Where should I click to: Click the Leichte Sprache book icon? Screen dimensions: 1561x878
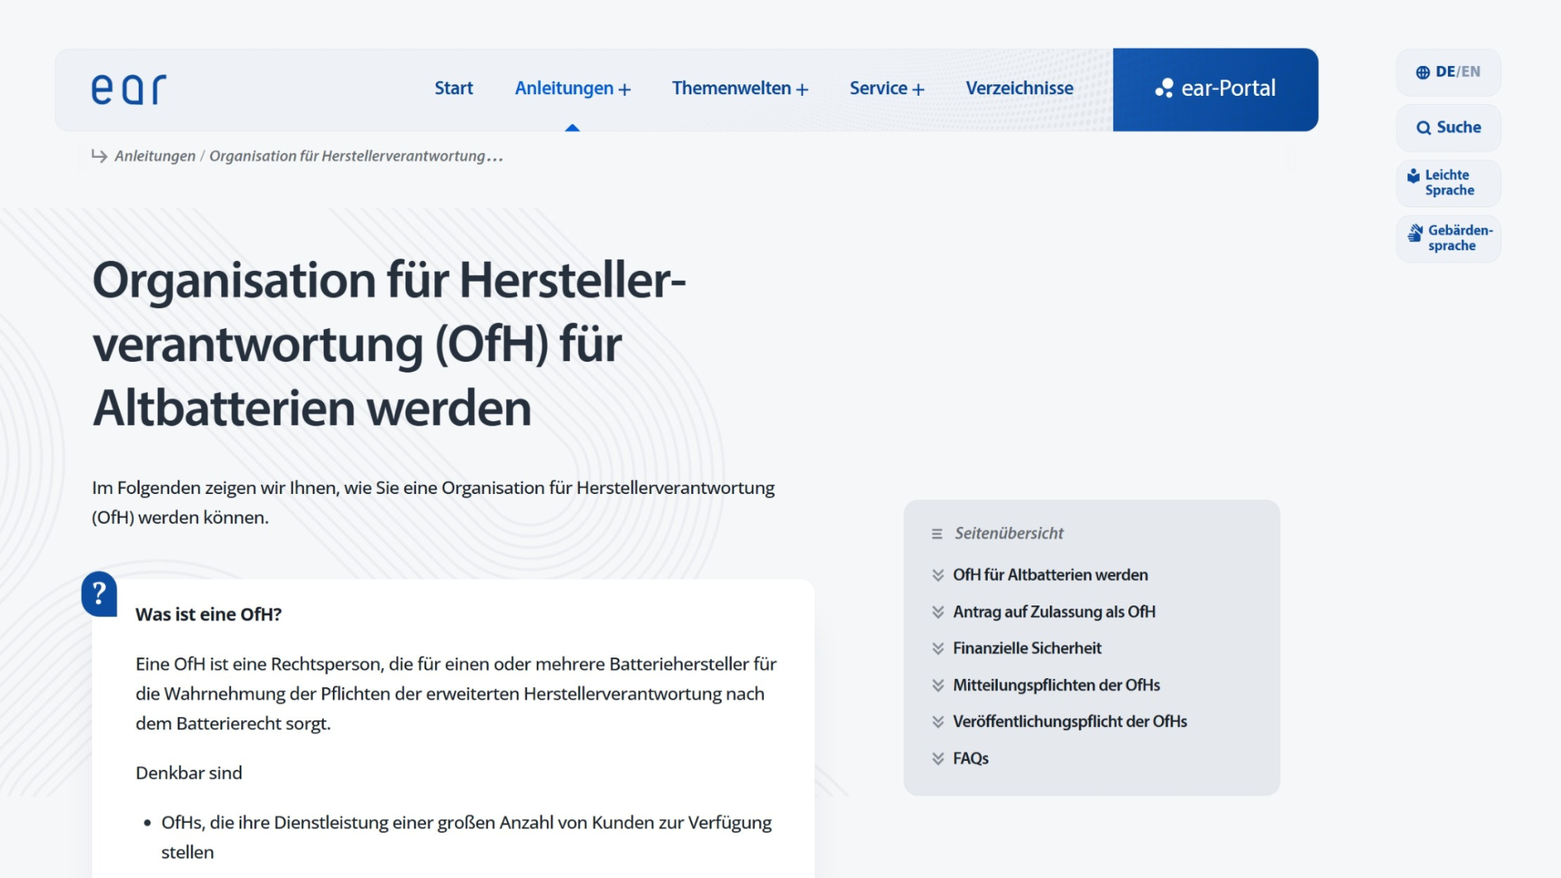click(1413, 176)
